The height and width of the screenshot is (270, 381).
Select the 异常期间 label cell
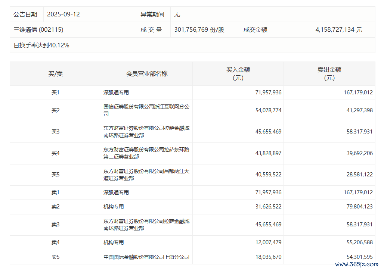pos(152,15)
